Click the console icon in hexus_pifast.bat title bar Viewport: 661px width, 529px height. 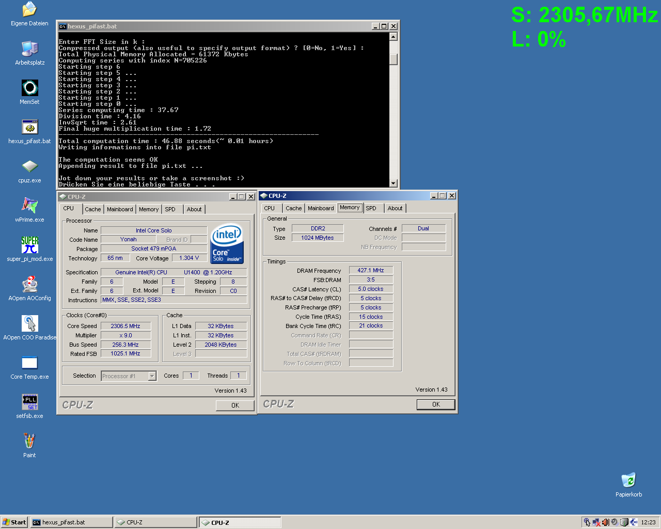(62, 26)
